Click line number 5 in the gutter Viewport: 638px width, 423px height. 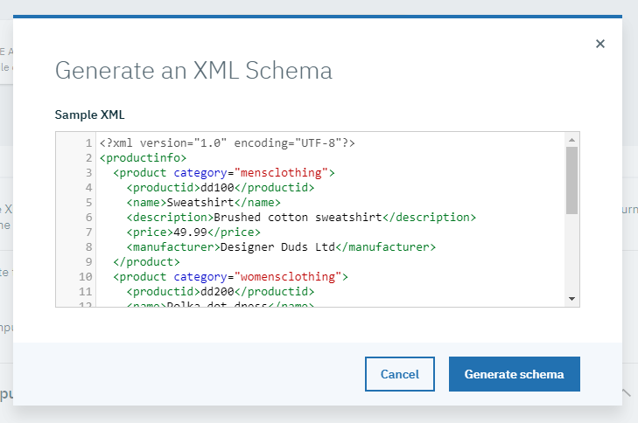click(x=88, y=203)
